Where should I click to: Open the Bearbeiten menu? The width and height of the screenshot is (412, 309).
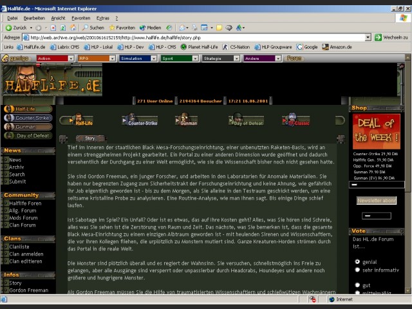coord(34,18)
